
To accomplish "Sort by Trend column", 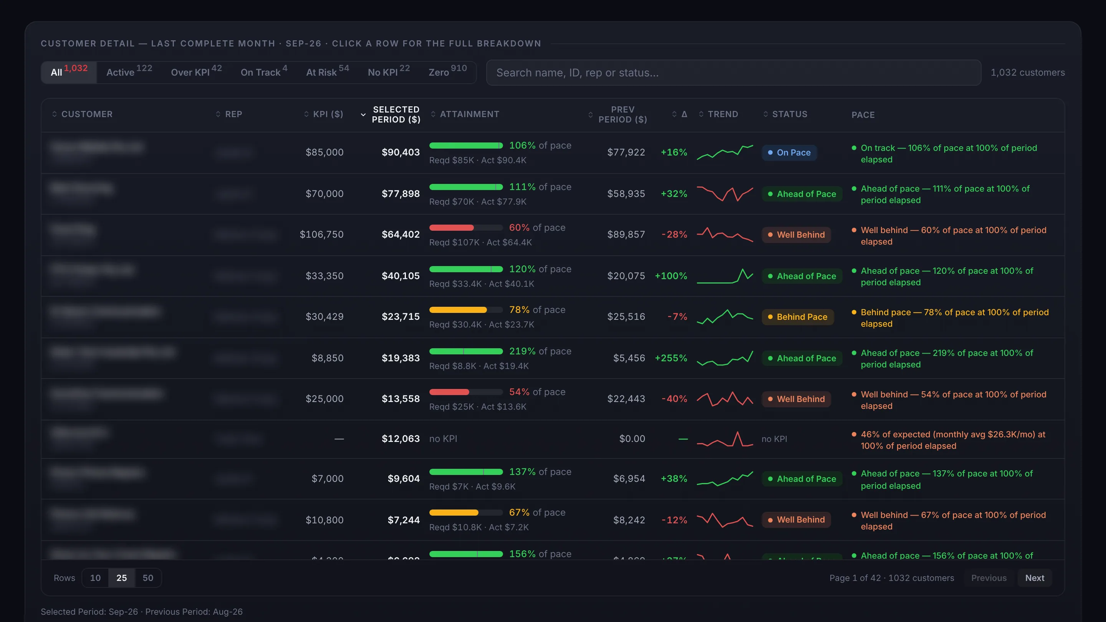I will [718, 114].
